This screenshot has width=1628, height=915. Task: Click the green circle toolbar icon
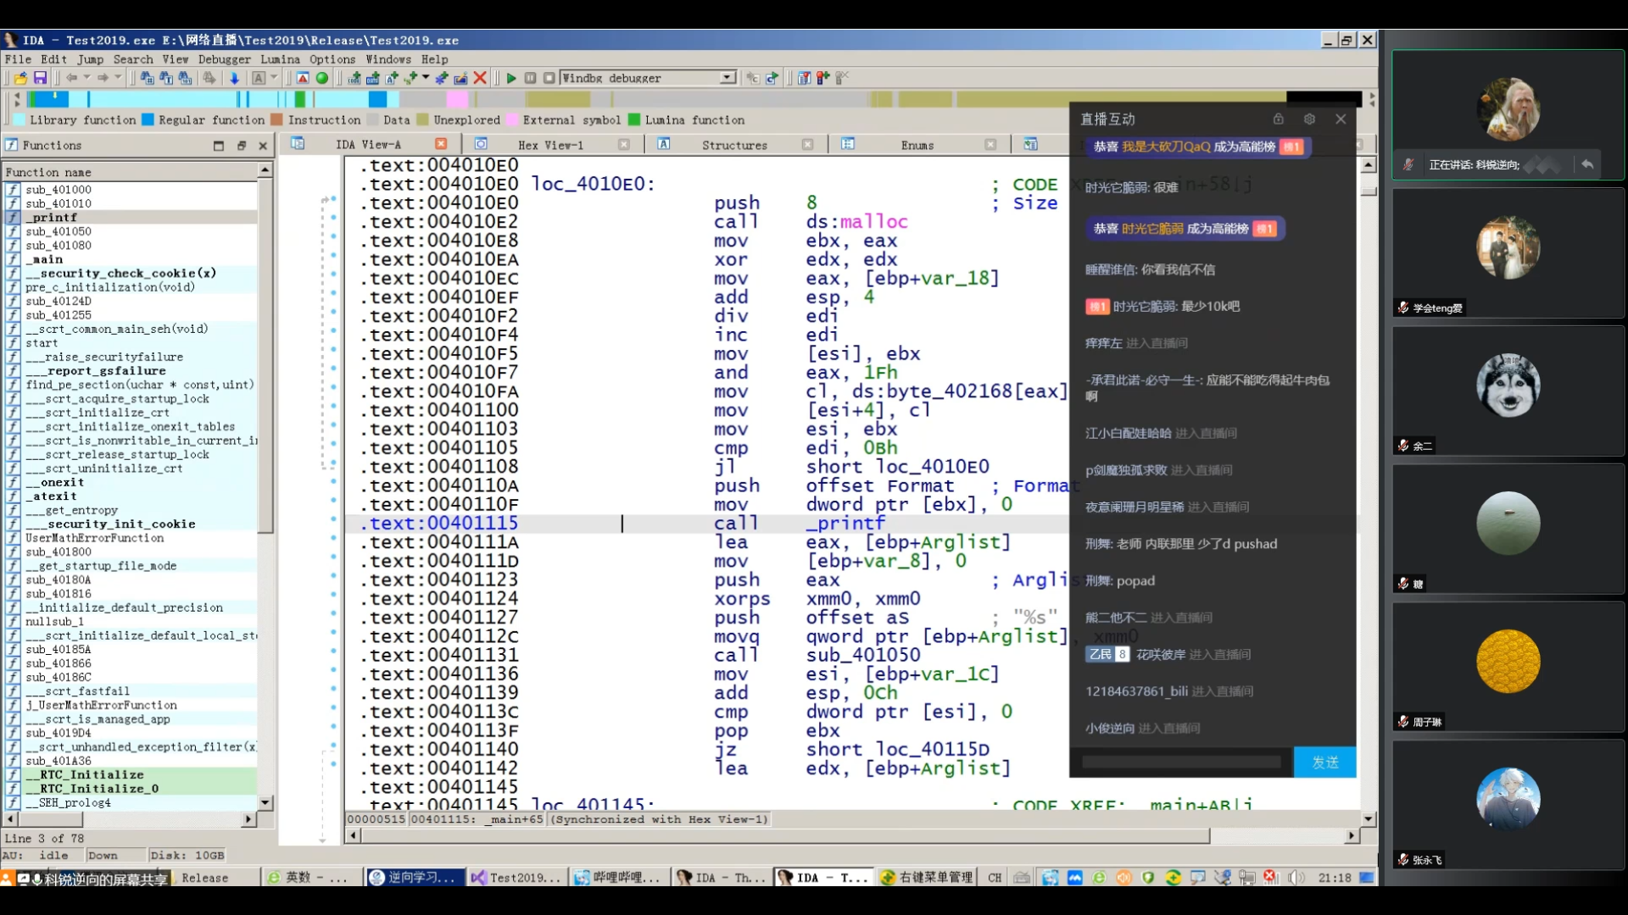click(322, 78)
